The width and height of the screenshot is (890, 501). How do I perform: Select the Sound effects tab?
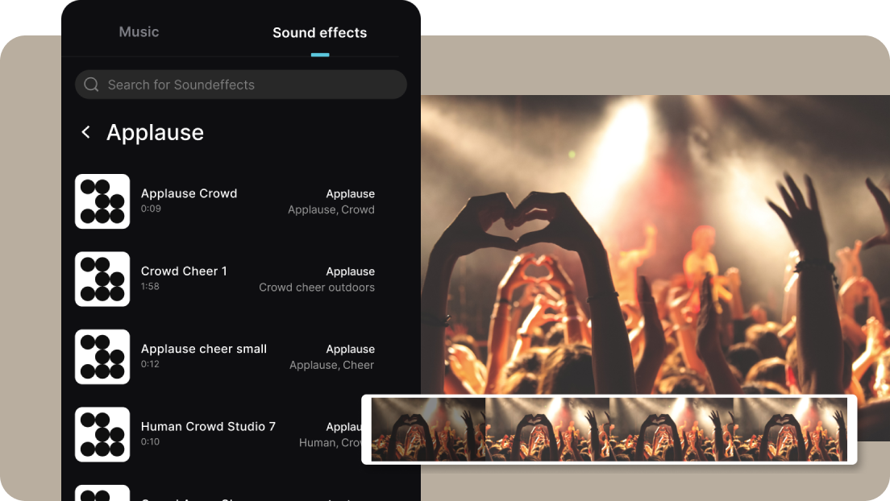(x=319, y=33)
